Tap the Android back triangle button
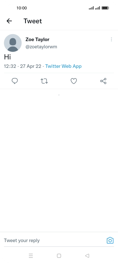 87,256
